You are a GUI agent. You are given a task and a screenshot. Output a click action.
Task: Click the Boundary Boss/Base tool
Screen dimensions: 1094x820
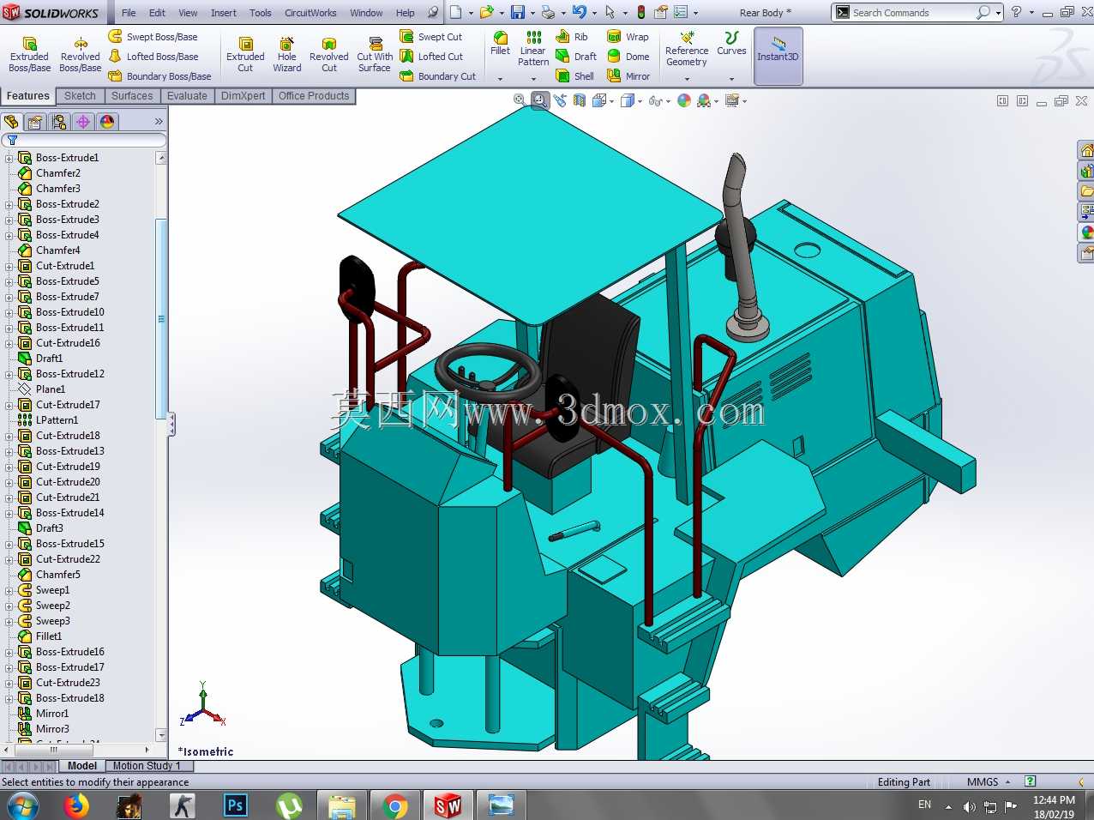tap(159, 76)
